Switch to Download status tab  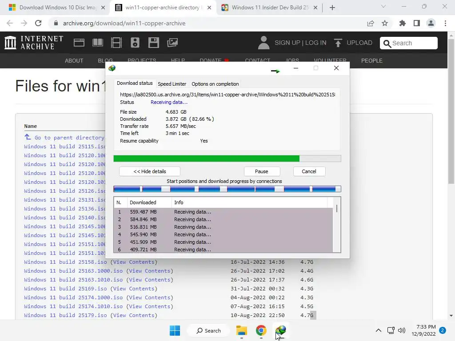[x=135, y=83]
